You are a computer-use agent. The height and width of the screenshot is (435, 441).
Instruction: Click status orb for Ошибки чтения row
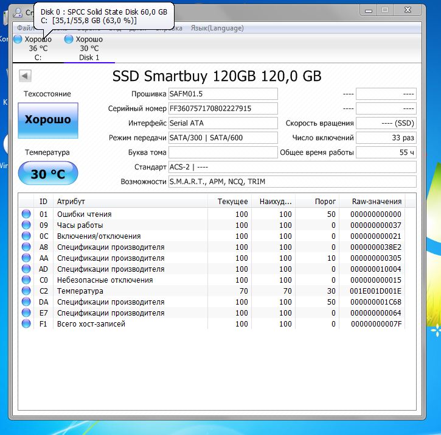26,214
